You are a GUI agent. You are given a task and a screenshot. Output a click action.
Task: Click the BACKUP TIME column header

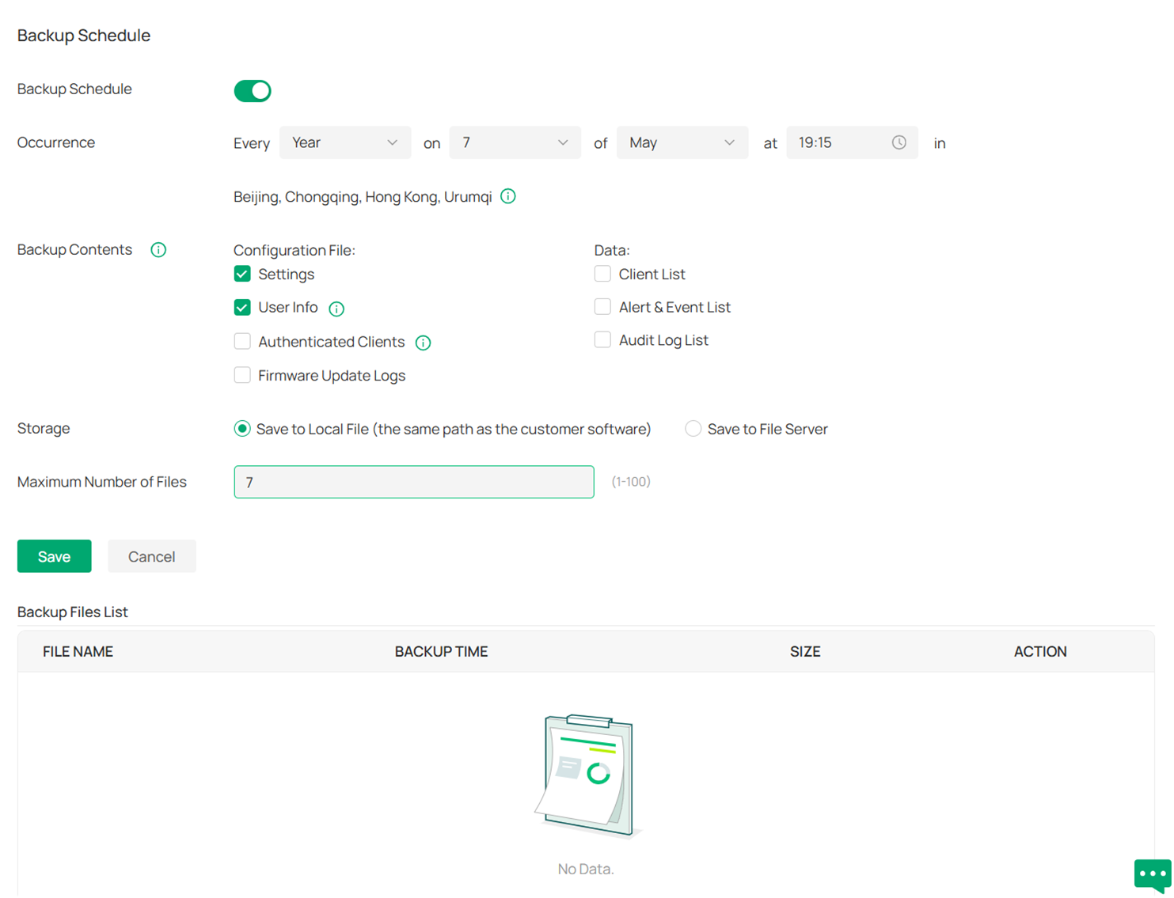[x=441, y=651]
